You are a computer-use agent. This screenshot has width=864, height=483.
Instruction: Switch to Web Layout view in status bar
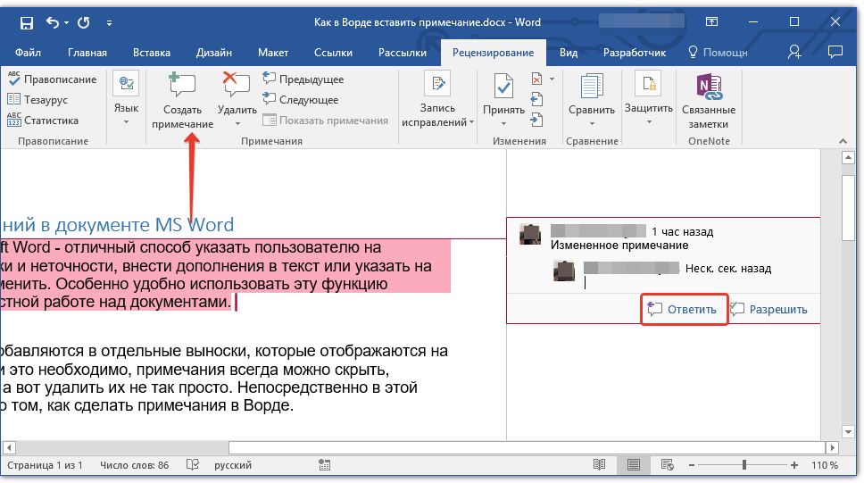tap(666, 465)
